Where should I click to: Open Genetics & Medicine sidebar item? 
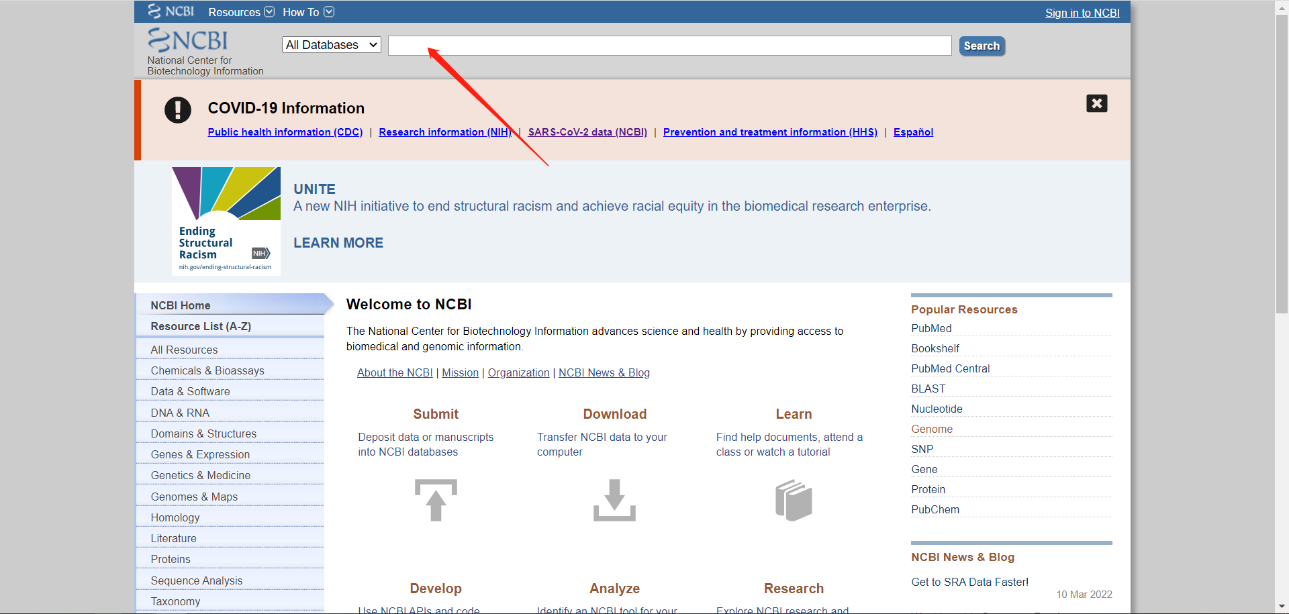pos(230,475)
